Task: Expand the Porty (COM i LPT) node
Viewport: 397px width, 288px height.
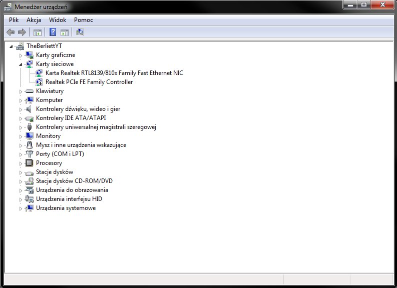Action: click(21, 154)
